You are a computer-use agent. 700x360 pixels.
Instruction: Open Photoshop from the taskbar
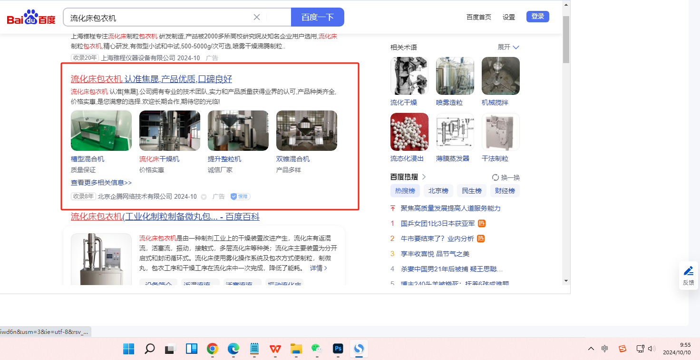click(x=338, y=349)
